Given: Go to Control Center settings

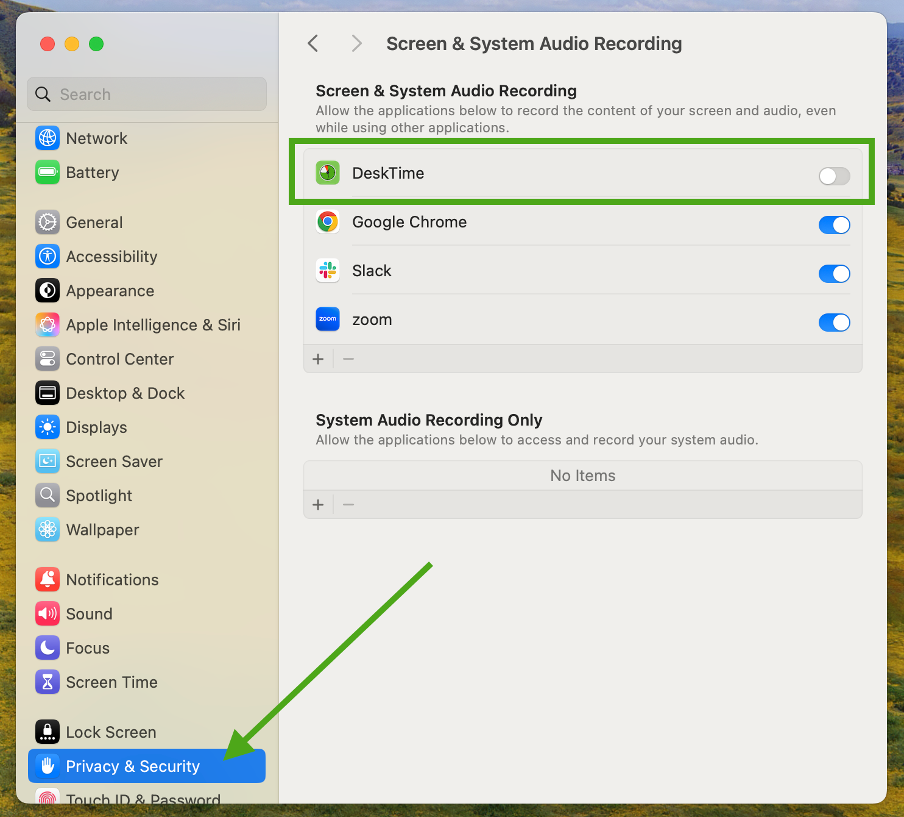Looking at the screenshot, I should (119, 359).
